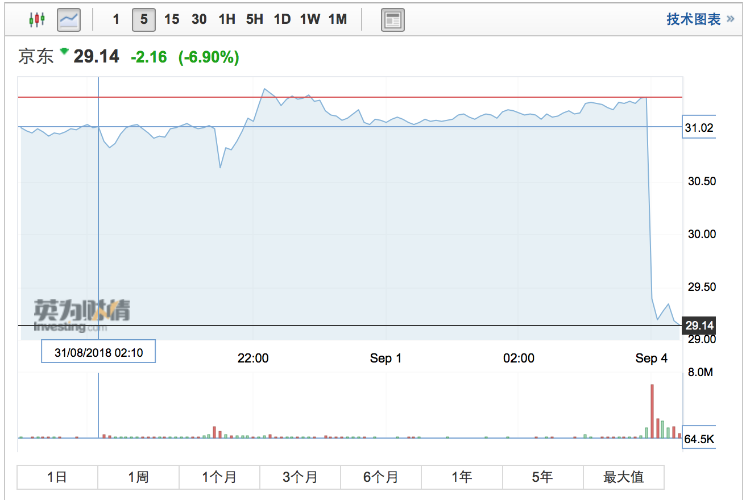Choose the 5H interval
746x500 pixels.
pyautogui.click(x=255, y=20)
